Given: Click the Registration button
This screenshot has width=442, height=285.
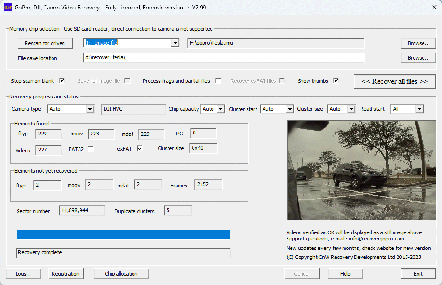Looking at the screenshot, I should [65, 274].
